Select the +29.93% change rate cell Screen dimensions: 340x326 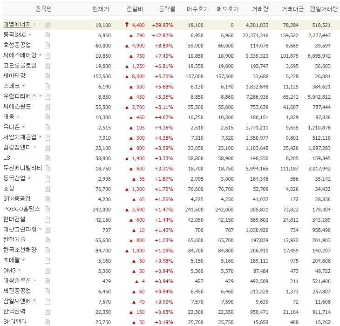pos(163,25)
